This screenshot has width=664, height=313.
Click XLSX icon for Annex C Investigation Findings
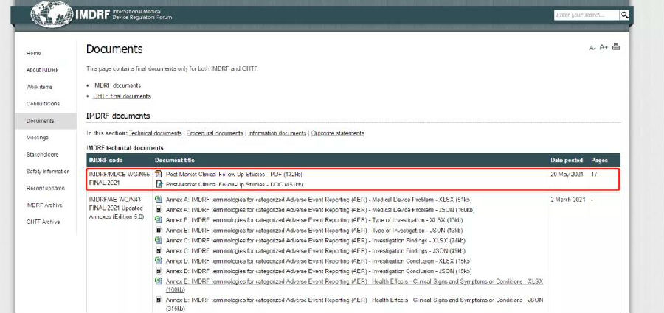pyautogui.click(x=159, y=240)
